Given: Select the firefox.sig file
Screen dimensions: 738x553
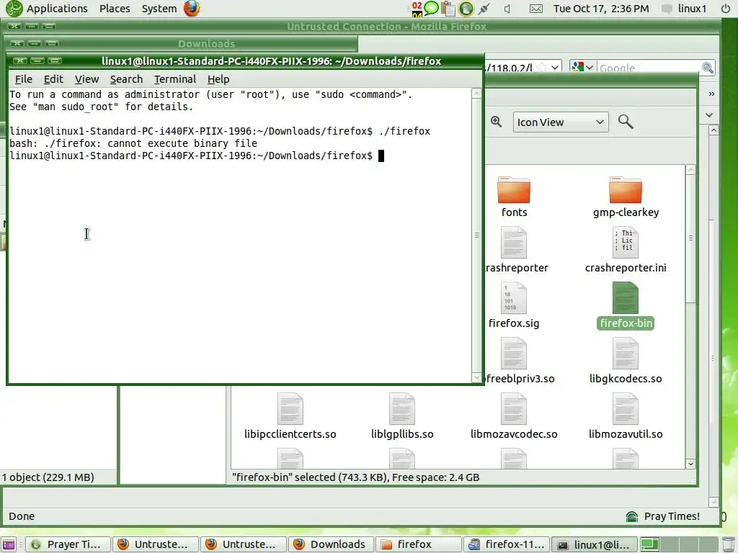Looking at the screenshot, I should (513, 305).
